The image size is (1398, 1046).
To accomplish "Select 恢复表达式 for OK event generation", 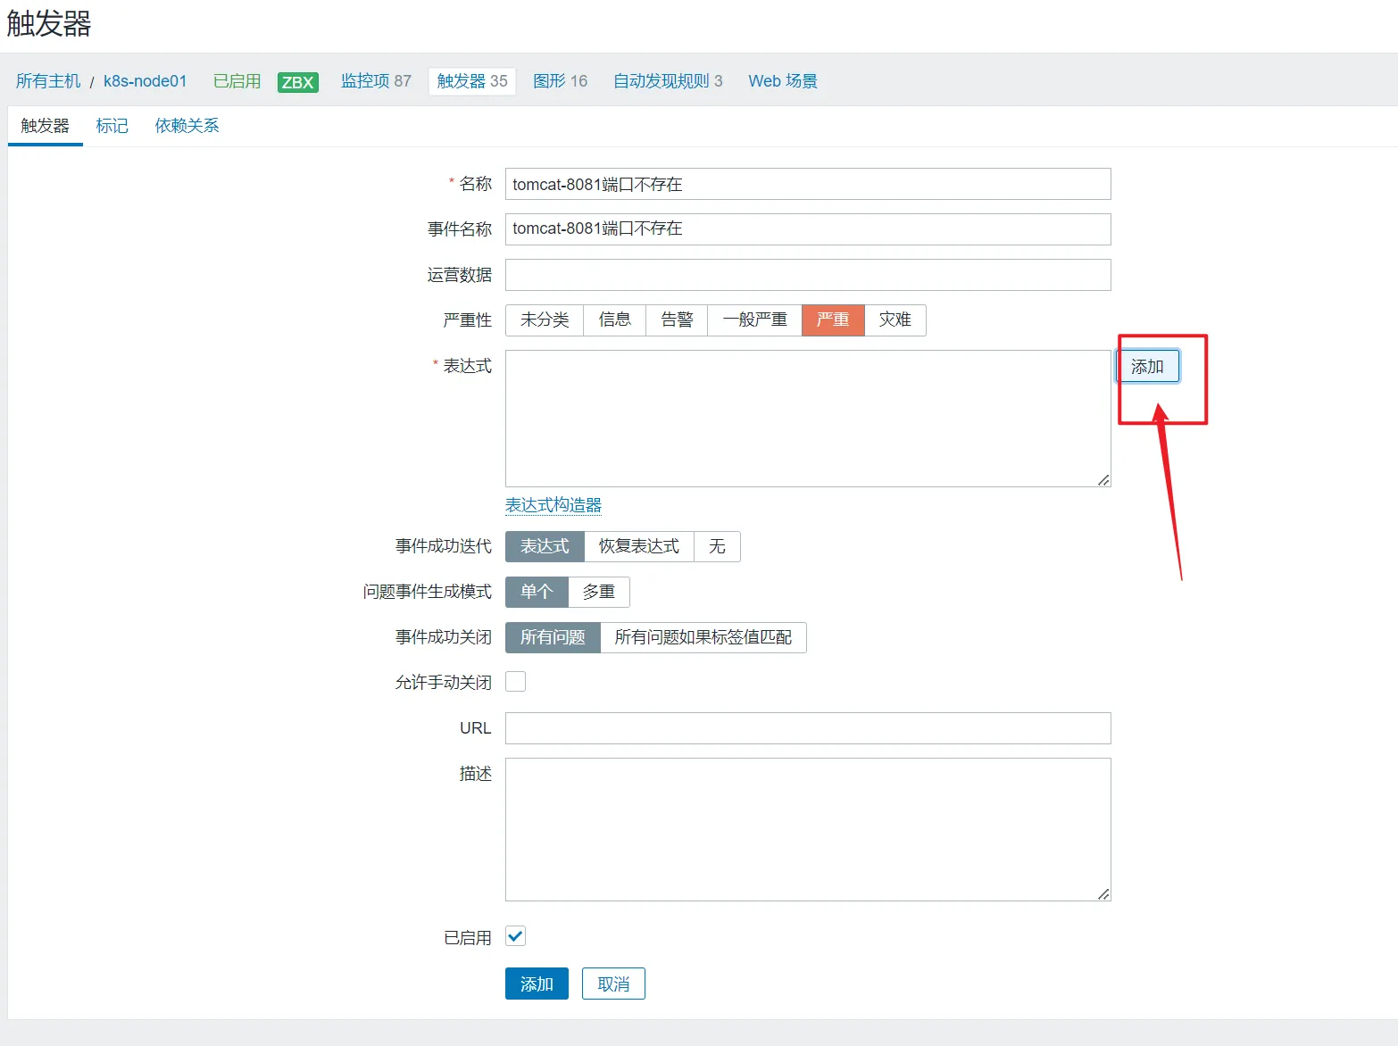I will click(638, 546).
